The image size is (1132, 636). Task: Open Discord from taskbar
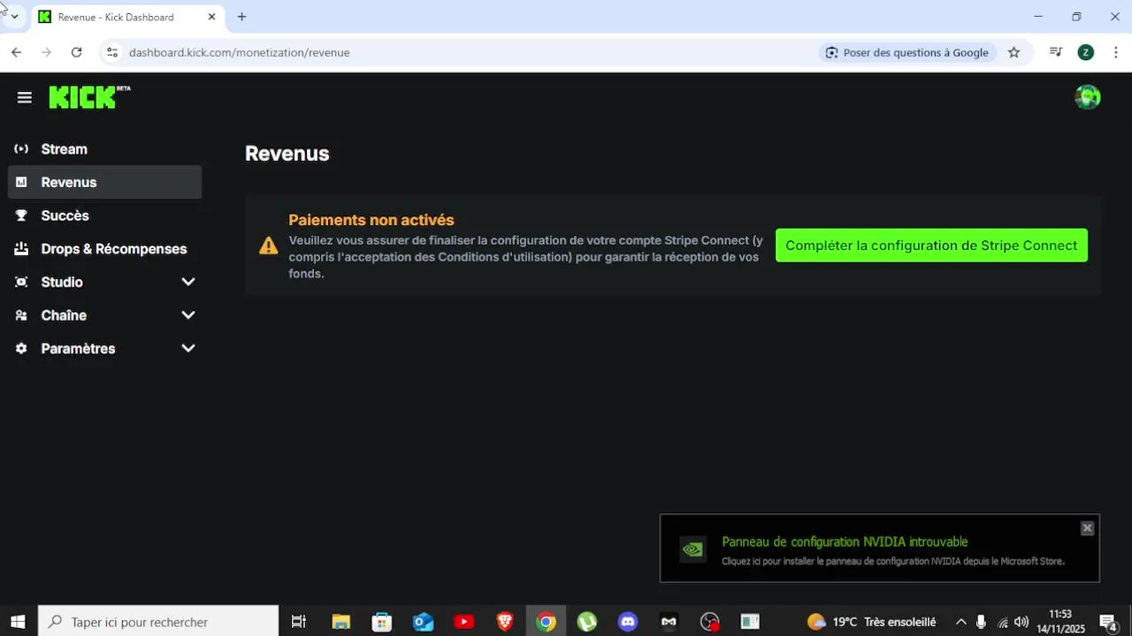[x=628, y=622]
